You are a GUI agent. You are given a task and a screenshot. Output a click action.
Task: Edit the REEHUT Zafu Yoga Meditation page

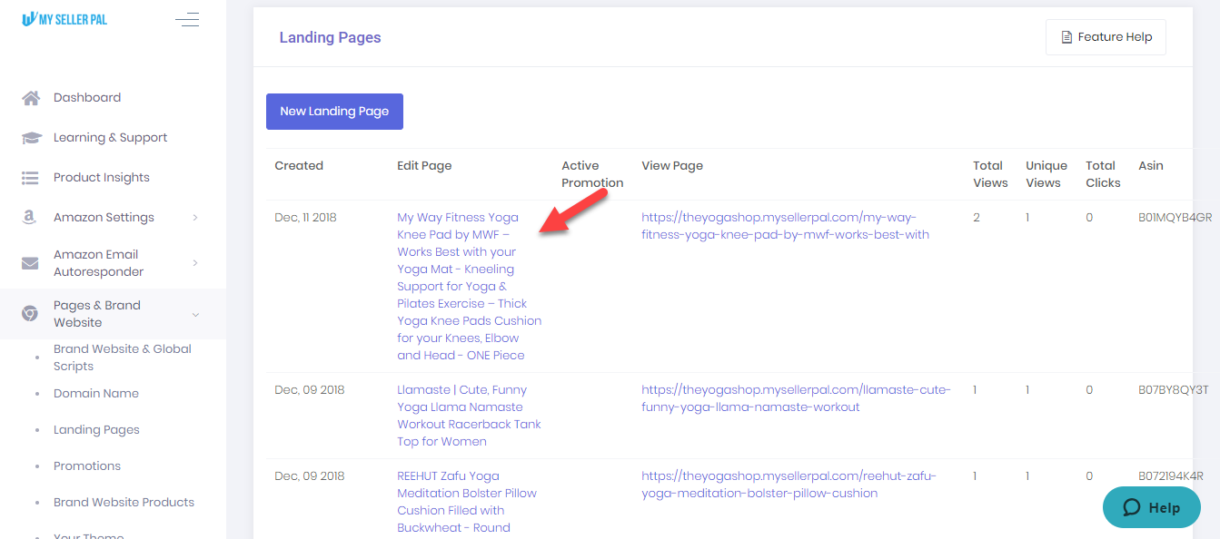[467, 502]
